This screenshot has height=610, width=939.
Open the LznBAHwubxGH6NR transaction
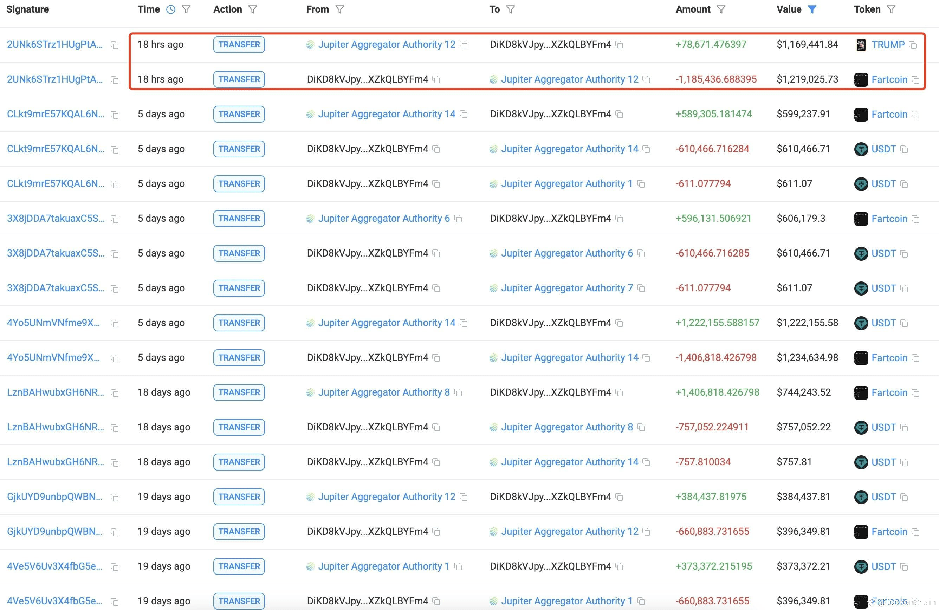pos(55,392)
